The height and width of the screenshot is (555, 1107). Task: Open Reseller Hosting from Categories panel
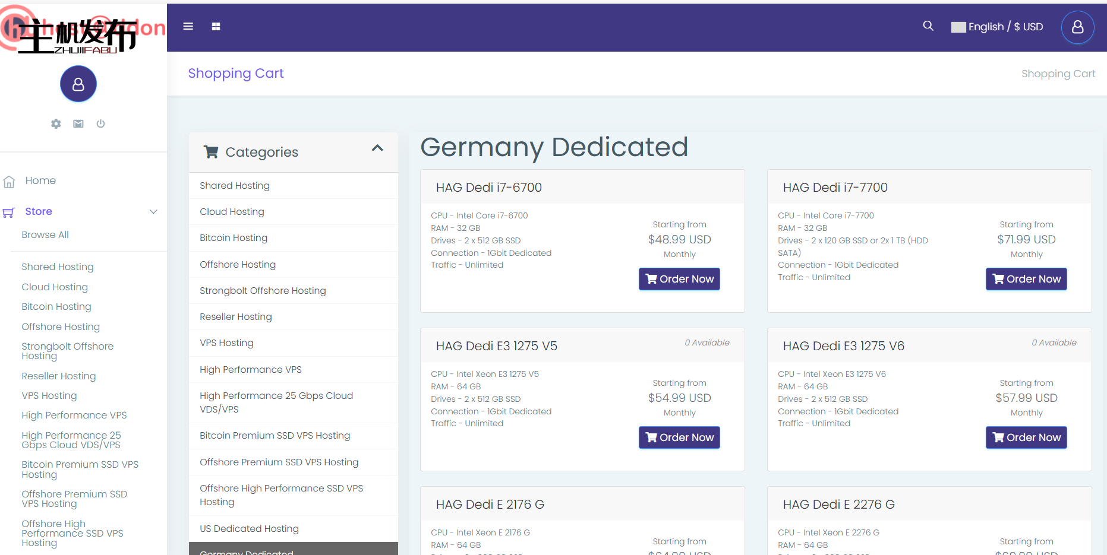coord(236,317)
